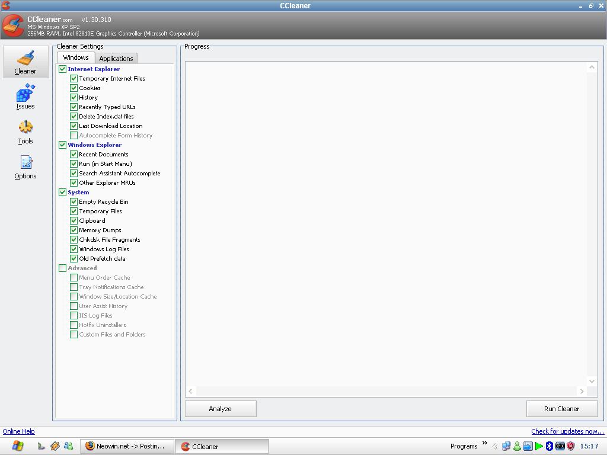This screenshot has width=607, height=455.
Task: Switch to the Applications tab
Action: pyautogui.click(x=116, y=58)
